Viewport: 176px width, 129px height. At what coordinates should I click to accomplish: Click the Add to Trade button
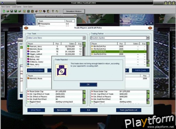click(141, 70)
